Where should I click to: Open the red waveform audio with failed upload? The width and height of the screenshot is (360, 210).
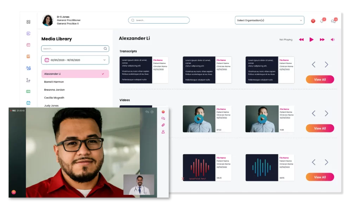[199, 168]
